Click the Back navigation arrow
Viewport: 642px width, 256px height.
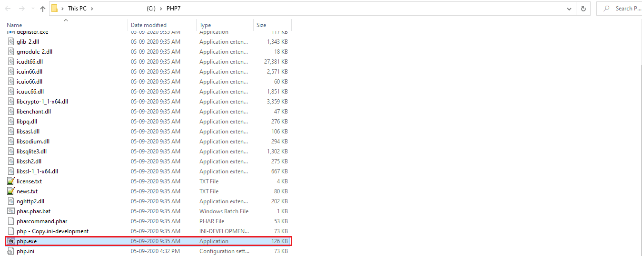point(8,9)
